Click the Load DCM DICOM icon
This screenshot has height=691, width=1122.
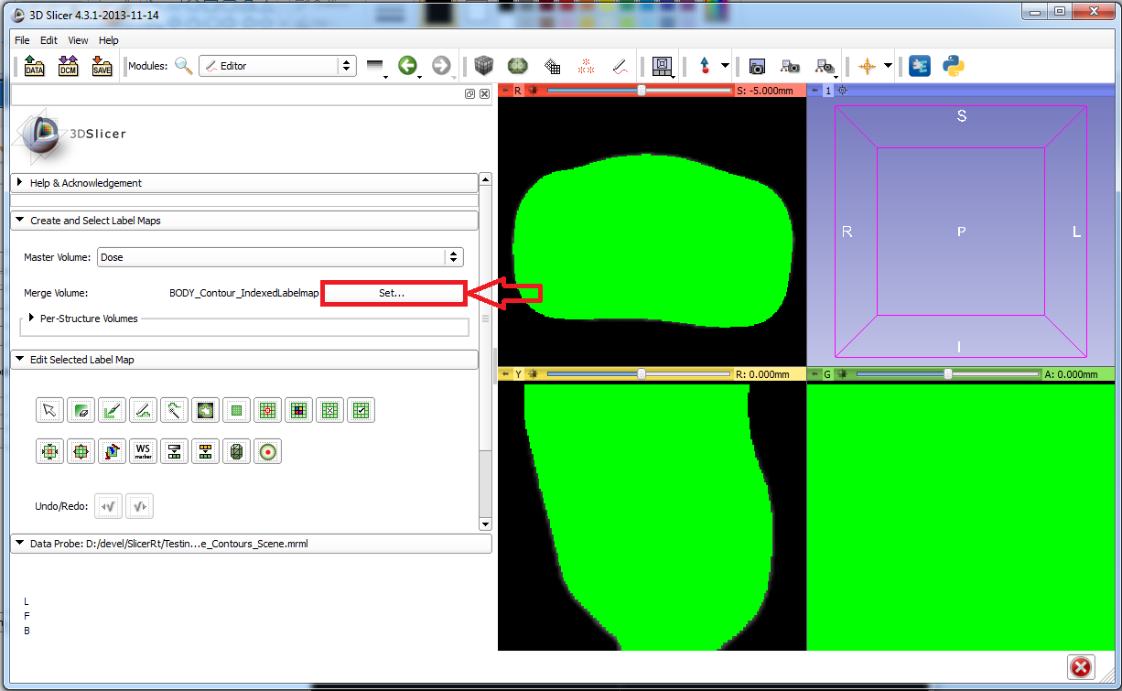click(x=68, y=66)
